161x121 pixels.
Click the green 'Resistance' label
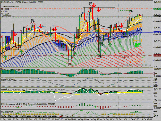124,11
